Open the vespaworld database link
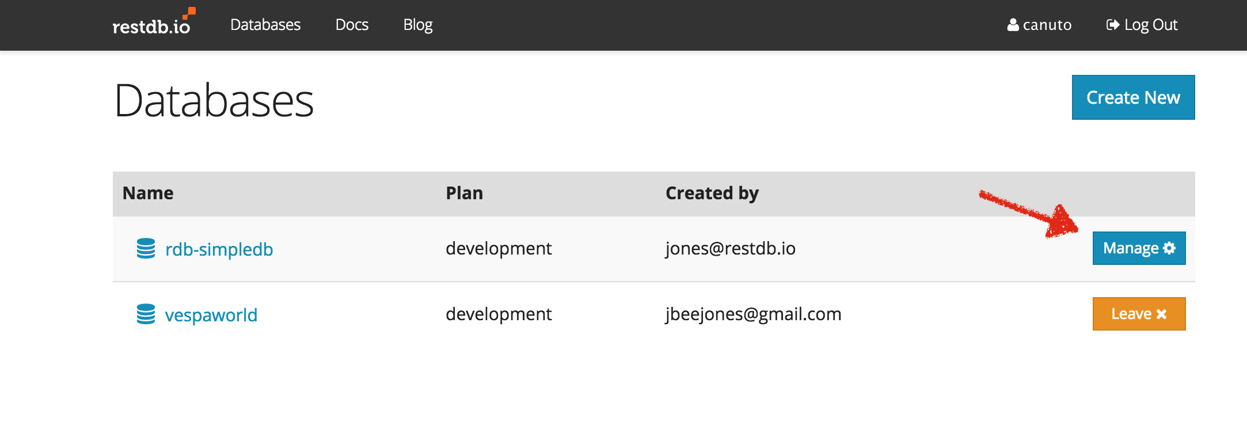1247x425 pixels. (211, 315)
